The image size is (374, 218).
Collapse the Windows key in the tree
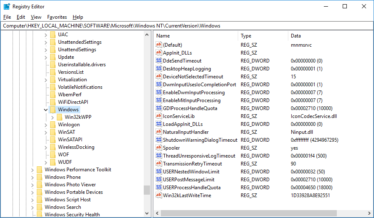pos(46,110)
